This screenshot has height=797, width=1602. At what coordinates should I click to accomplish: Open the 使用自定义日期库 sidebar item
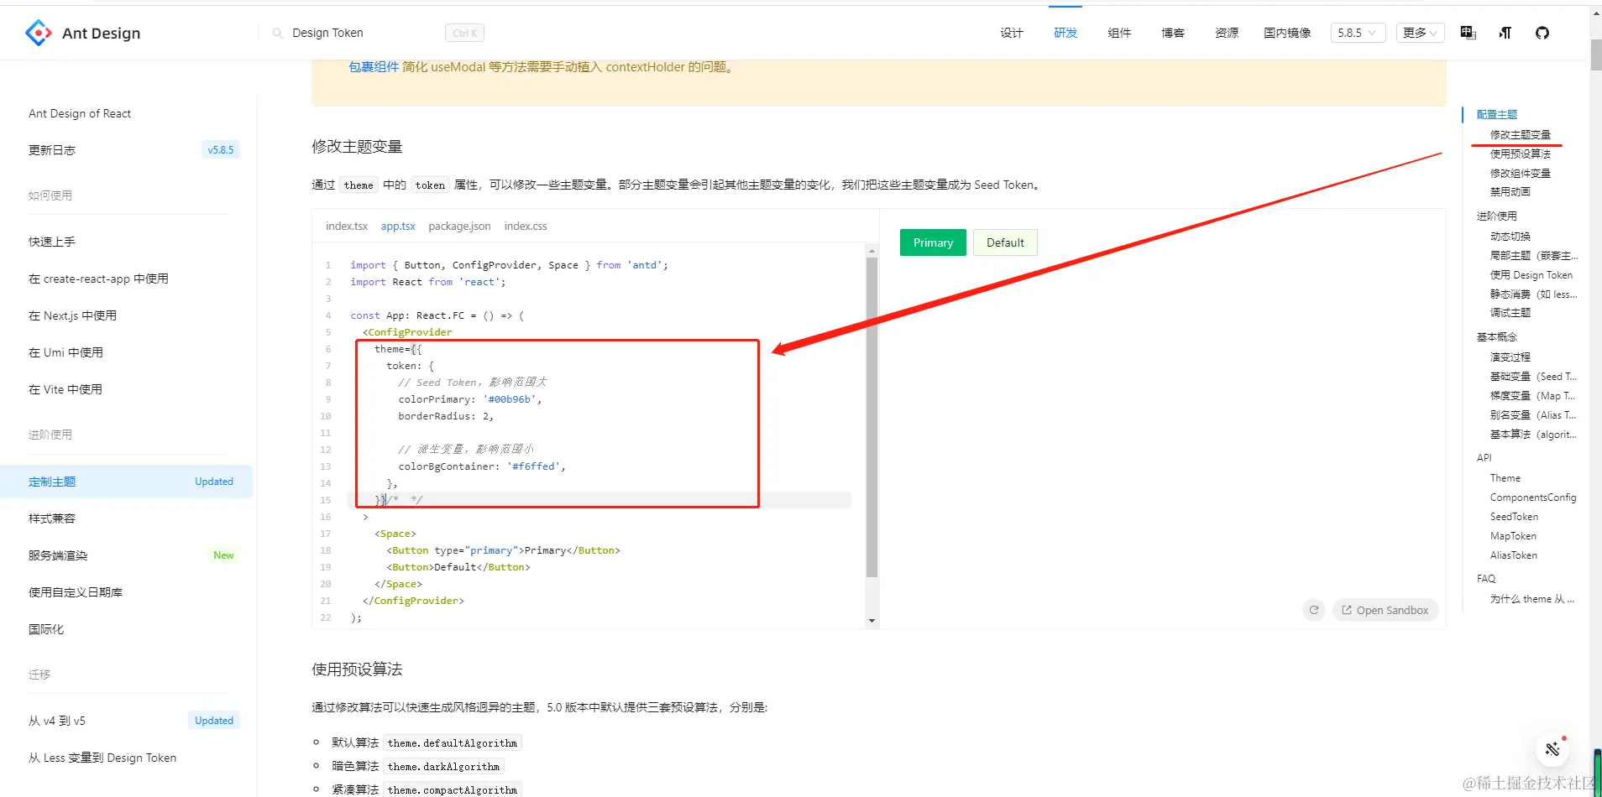pos(76,592)
